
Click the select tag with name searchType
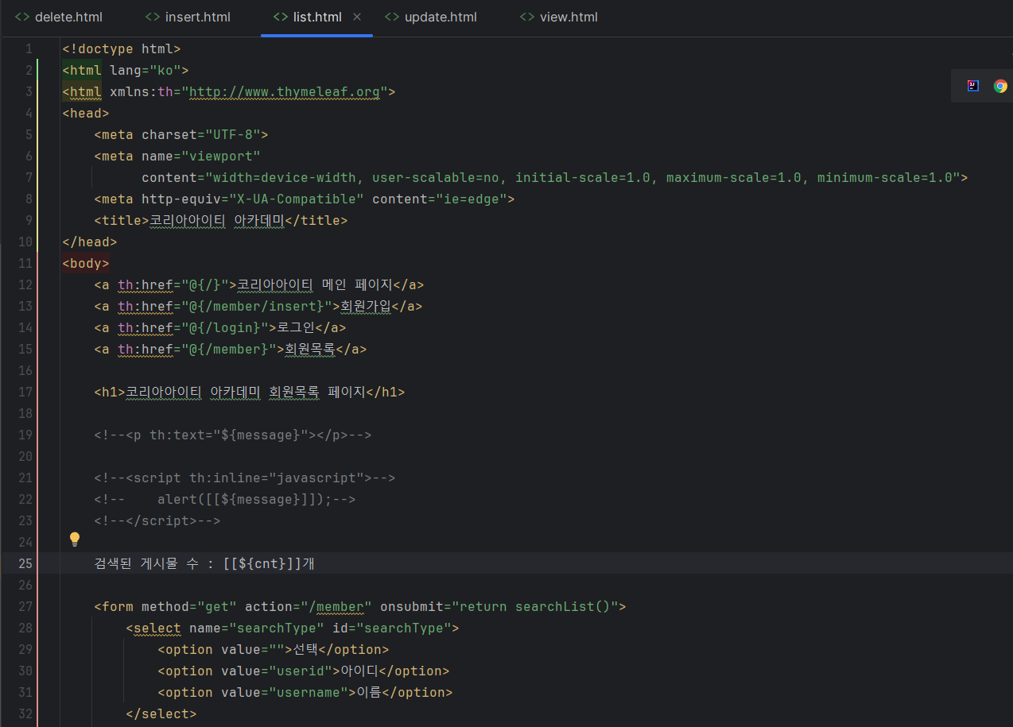293,628
